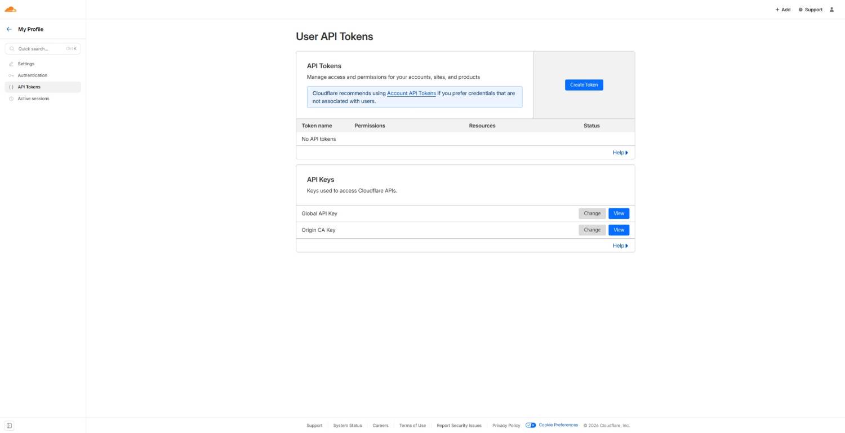This screenshot has width=845, height=433.
Task: Open Authentication in the sidebar
Action: pyautogui.click(x=32, y=75)
